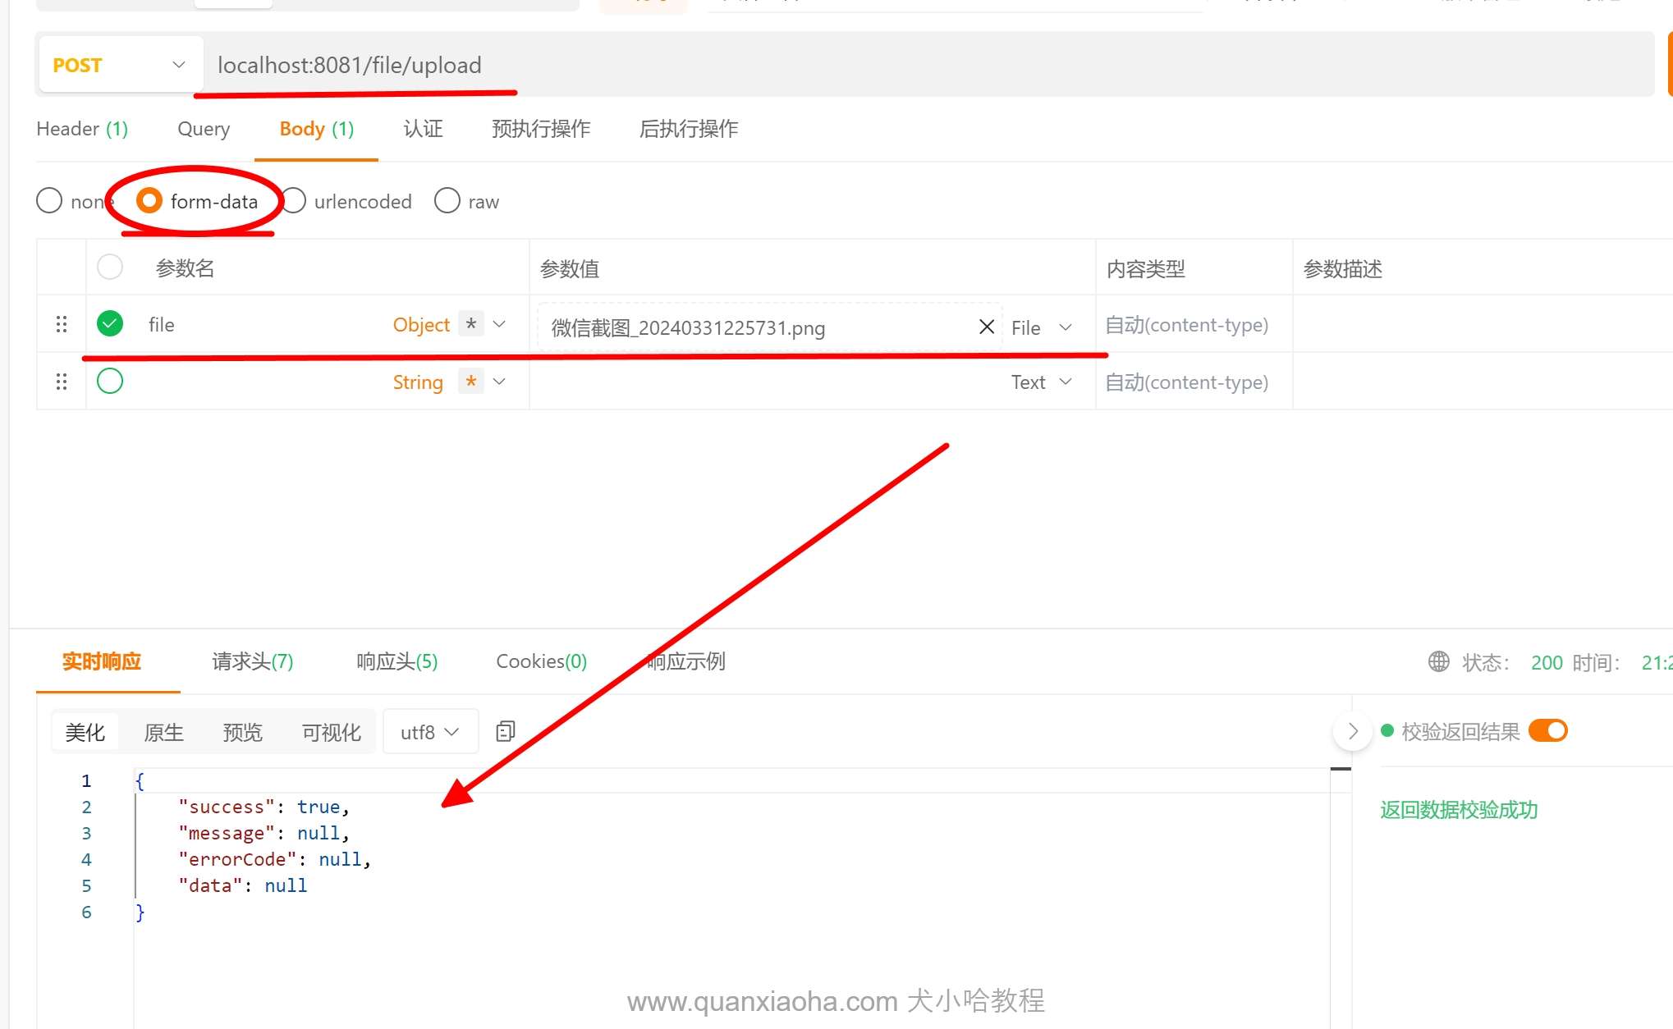Select the urlencoded radio option

point(295,200)
